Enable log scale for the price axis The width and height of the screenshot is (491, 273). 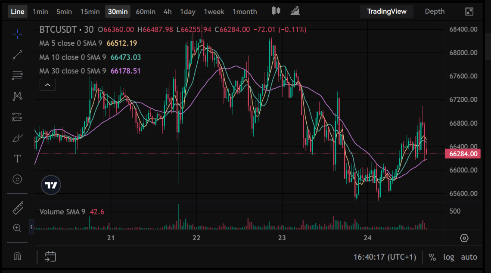point(449,257)
